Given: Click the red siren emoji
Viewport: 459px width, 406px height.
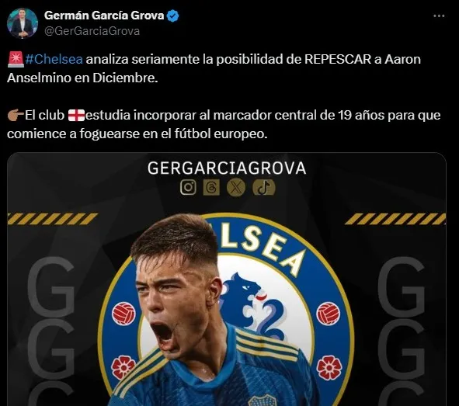Looking at the screenshot, I should pos(16,59).
